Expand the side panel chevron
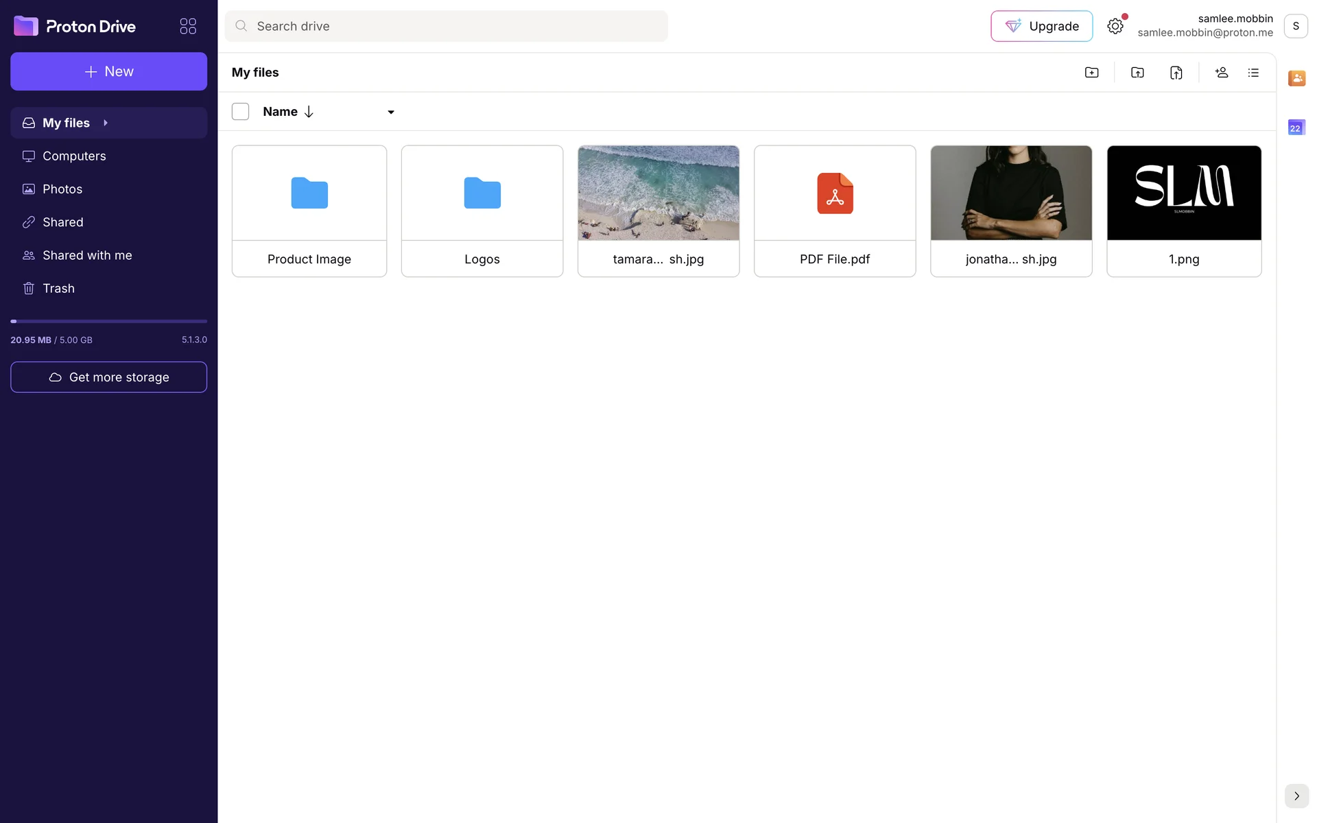Viewport: 1317px width, 823px height. (1296, 796)
